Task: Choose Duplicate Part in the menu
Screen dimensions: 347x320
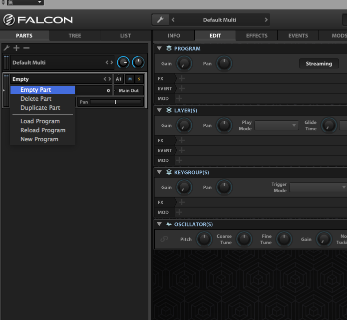Action: pos(43,108)
